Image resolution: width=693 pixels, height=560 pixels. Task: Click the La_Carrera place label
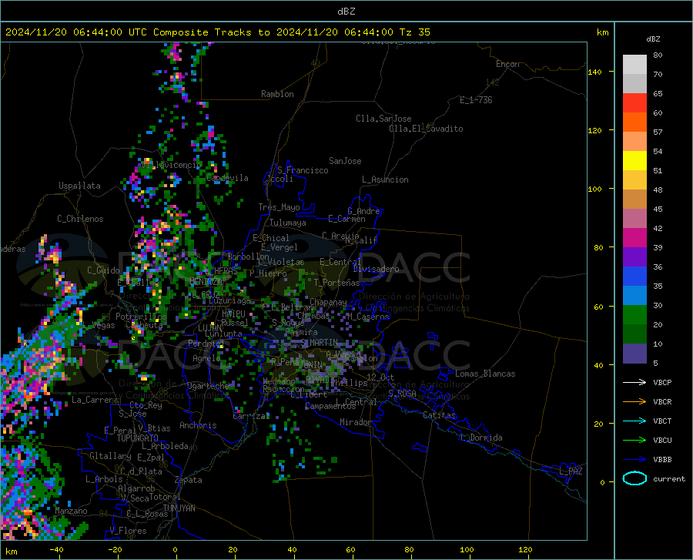pos(95,400)
